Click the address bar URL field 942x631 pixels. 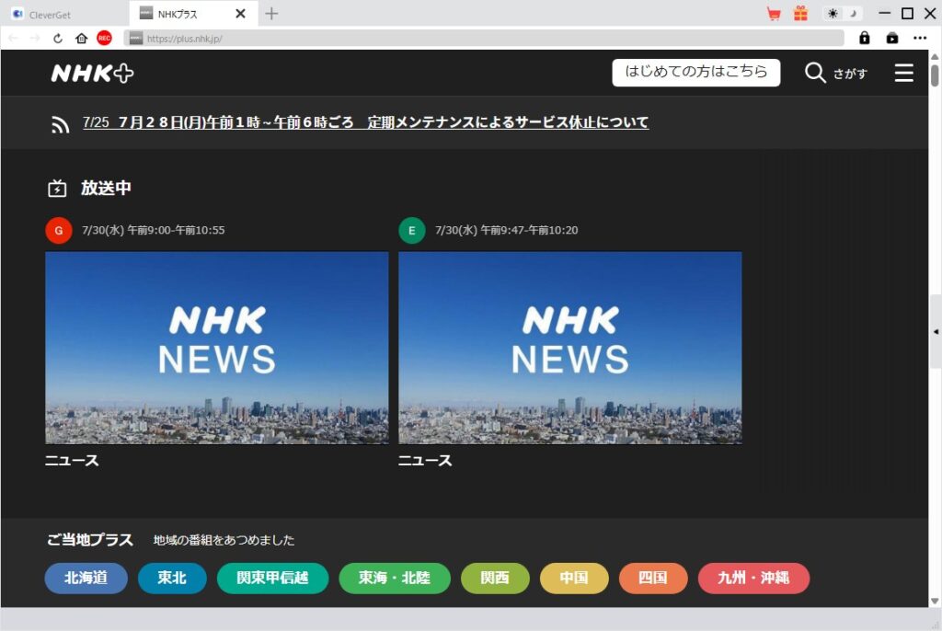coord(484,39)
